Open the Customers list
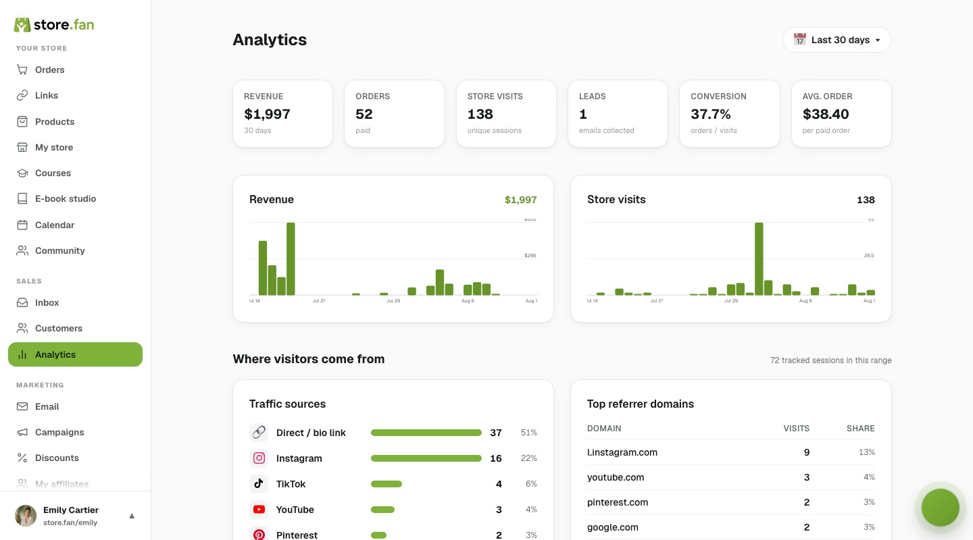 tap(75, 328)
